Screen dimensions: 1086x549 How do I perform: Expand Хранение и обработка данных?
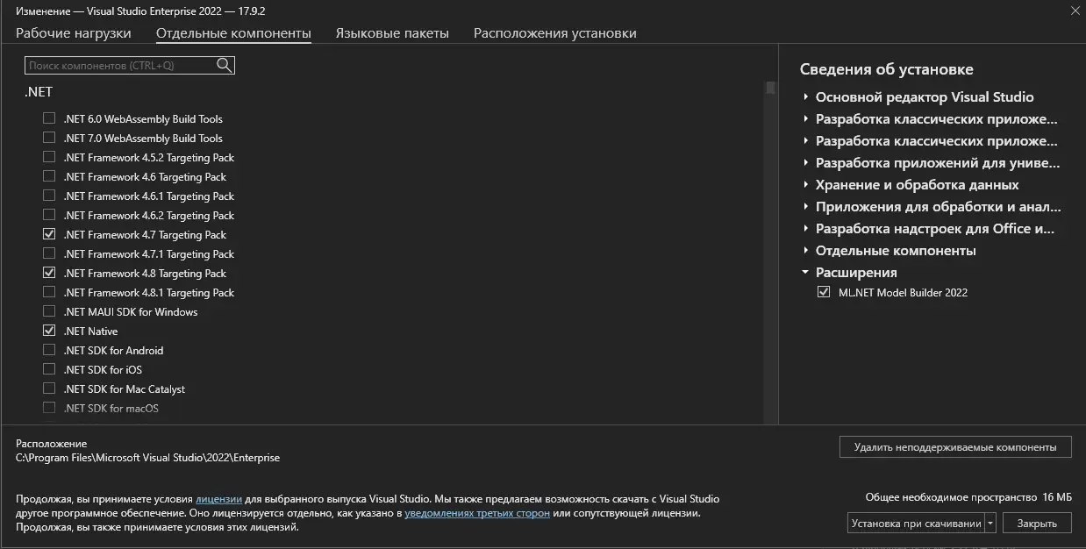tap(806, 185)
